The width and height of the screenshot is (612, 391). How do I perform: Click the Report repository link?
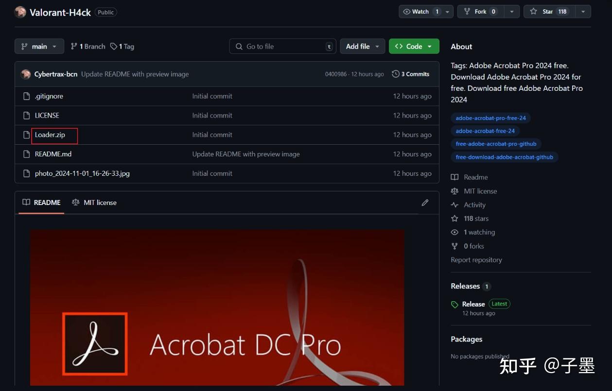point(476,260)
